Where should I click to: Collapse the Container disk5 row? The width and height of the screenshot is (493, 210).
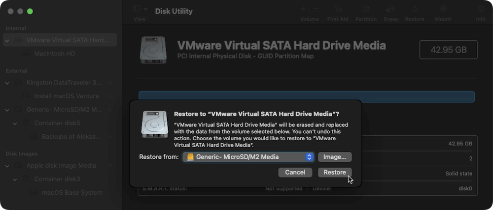[15, 123]
